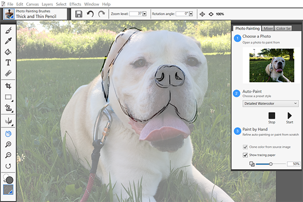Select the Rectangular Selection tool
This screenshot has width=303, height=202.
click(8, 97)
